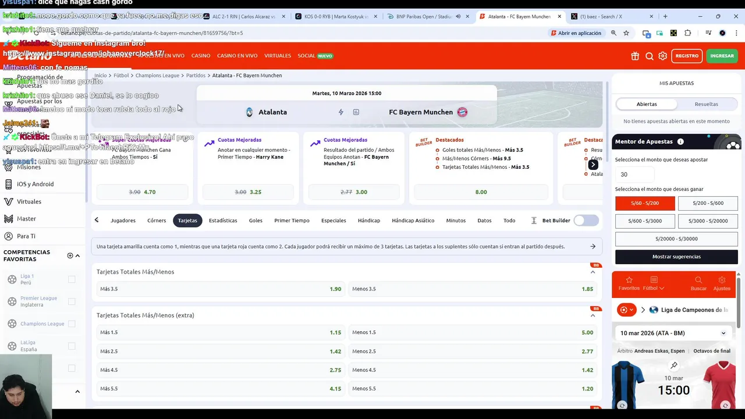Toggle the Bet Builder switch

click(x=586, y=221)
